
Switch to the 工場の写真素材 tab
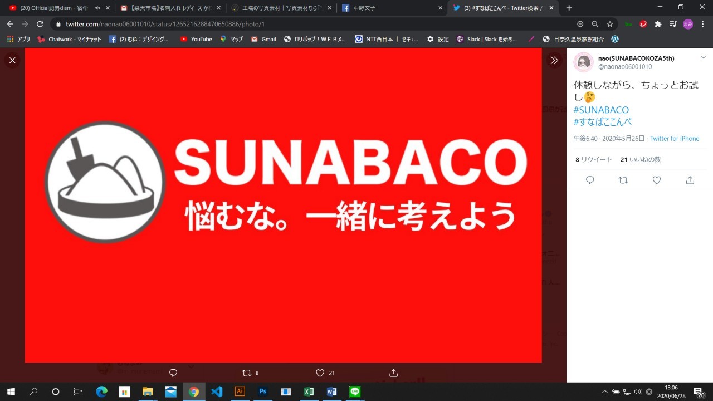pos(281,8)
